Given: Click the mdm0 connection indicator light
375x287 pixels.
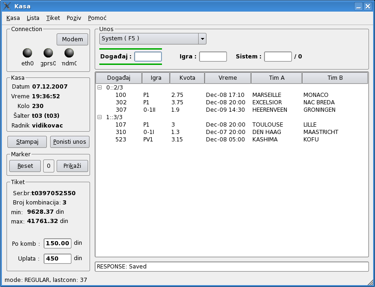Looking at the screenshot, I should pos(69,53).
